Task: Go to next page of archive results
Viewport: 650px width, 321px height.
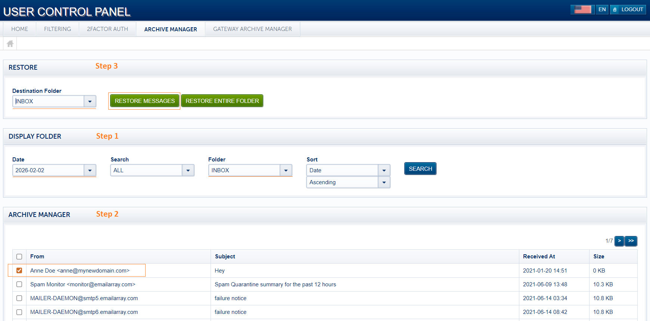Action: click(x=619, y=241)
